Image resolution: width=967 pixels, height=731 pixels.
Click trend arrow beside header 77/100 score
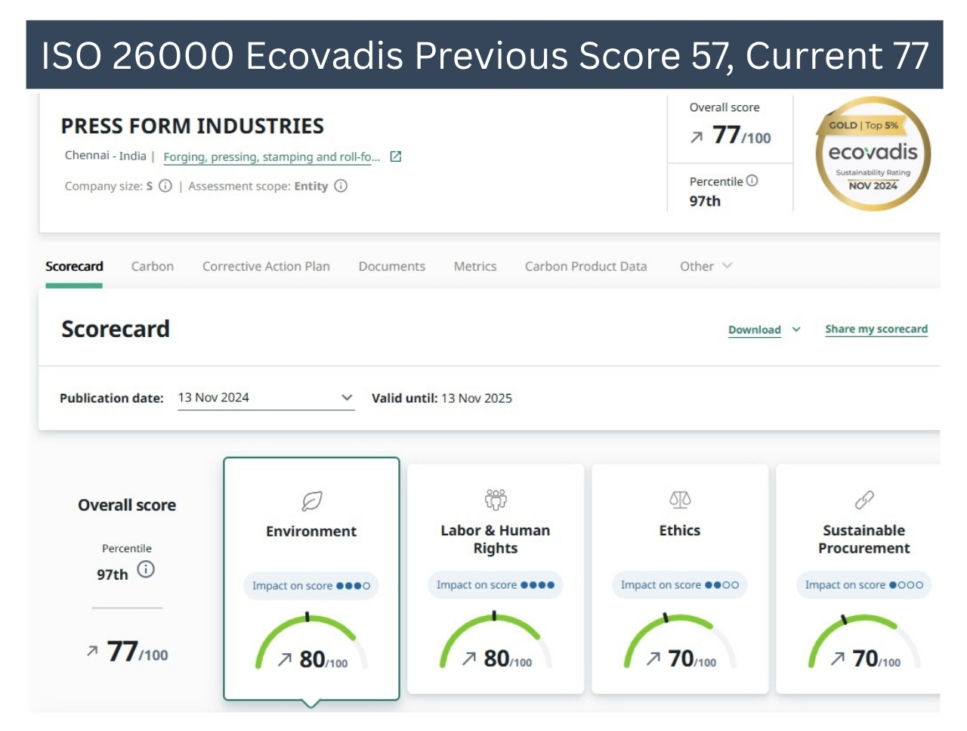pos(697,137)
